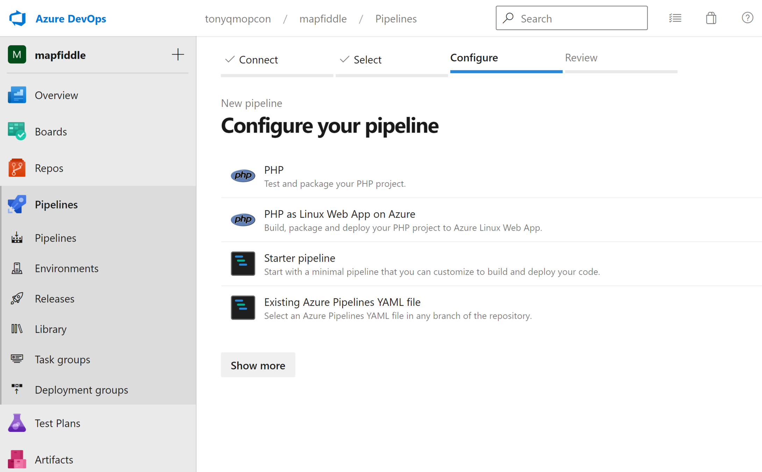The height and width of the screenshot is (472, 762).
Task: Click the plus icon beside mapfiddle
Action: [178, 55]
